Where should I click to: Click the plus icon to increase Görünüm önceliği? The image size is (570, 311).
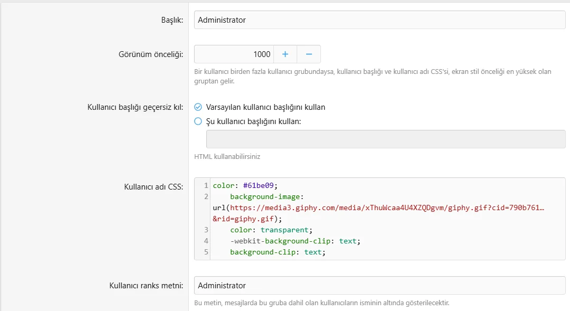285,54
